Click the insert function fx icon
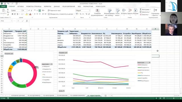 coord(27,21)
